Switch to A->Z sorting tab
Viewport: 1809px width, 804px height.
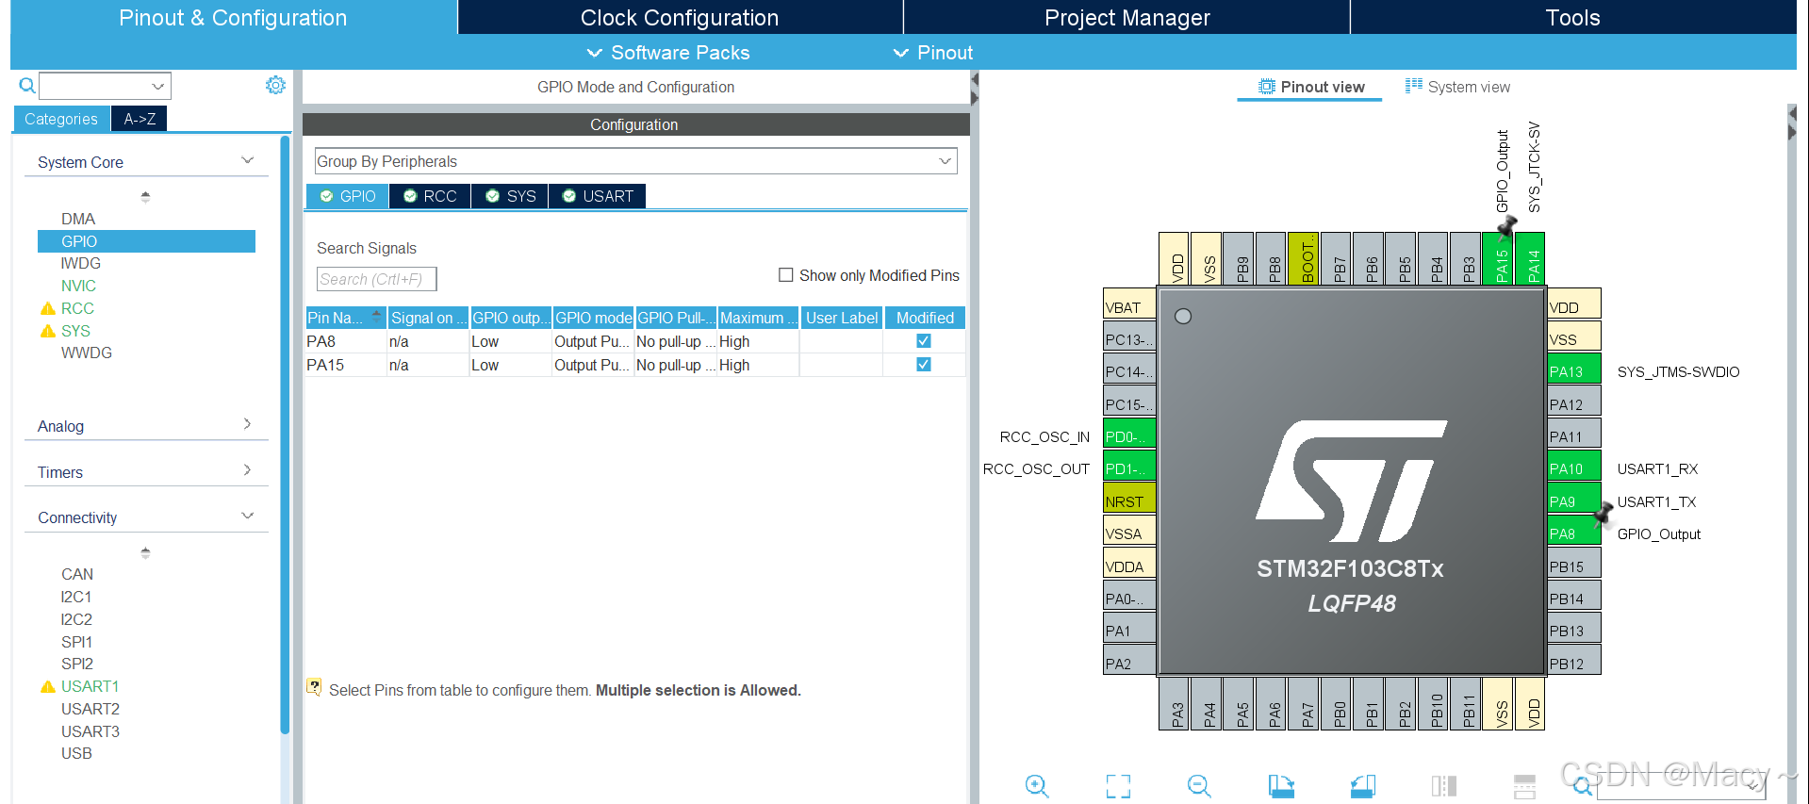[x=140, y=119]
